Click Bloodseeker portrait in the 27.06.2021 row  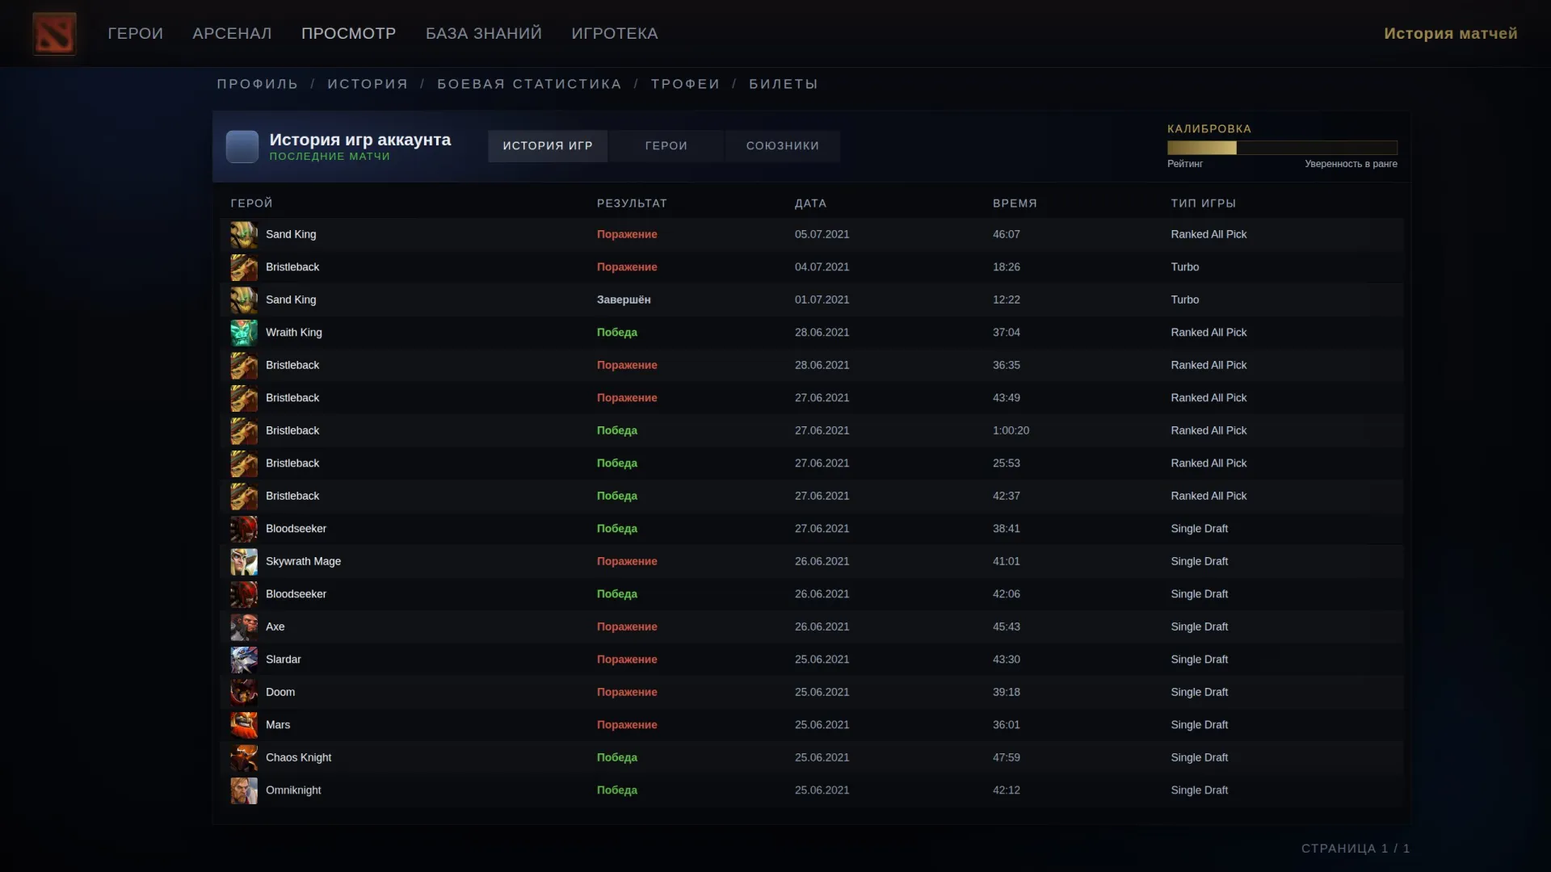click(244, 529)
